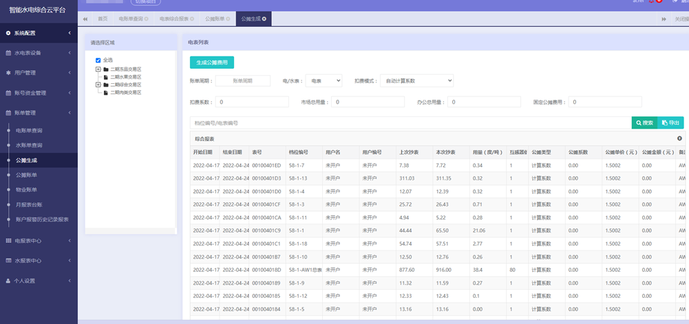Expand the 个人设置 sidebar menu
The height and width of the screenshot is (324, 689).
(39, 281)
